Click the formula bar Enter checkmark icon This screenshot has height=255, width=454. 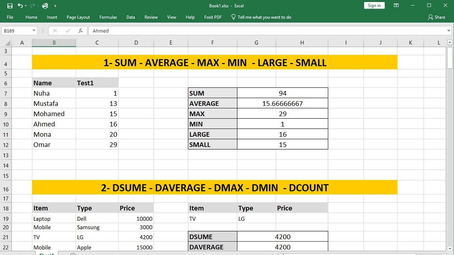click(x=68, y=31)
